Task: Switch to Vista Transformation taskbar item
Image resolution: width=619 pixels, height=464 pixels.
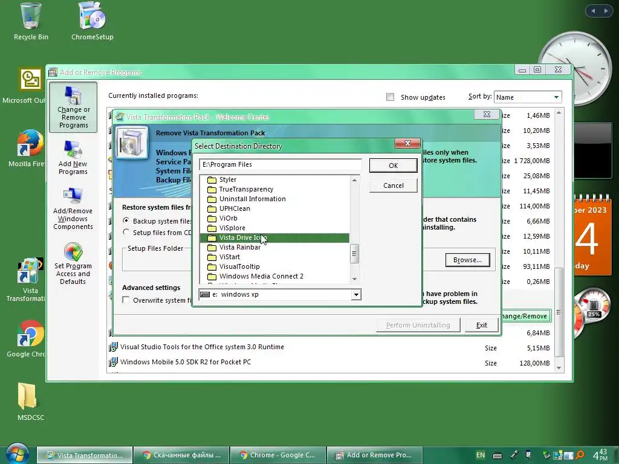Action: (85, 455)
